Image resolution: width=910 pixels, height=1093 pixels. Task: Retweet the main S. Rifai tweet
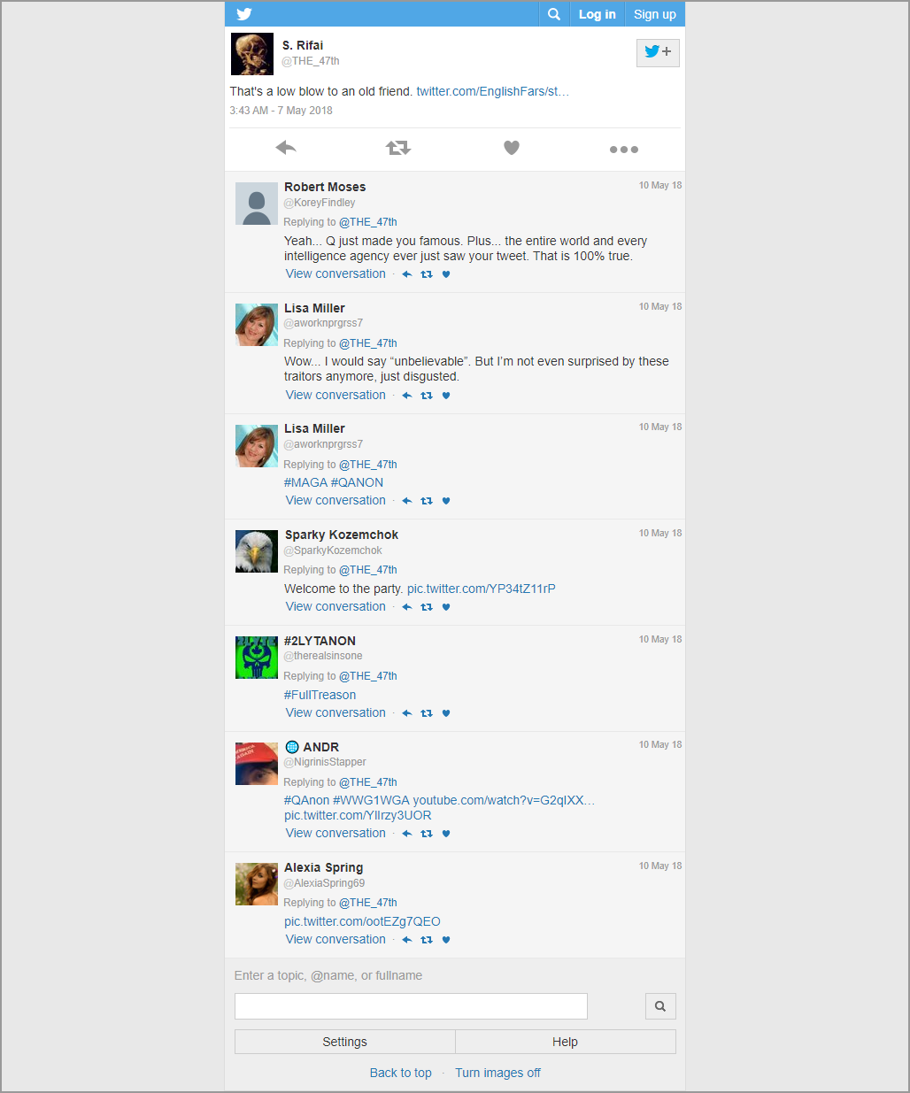click(x=398, y=148)
